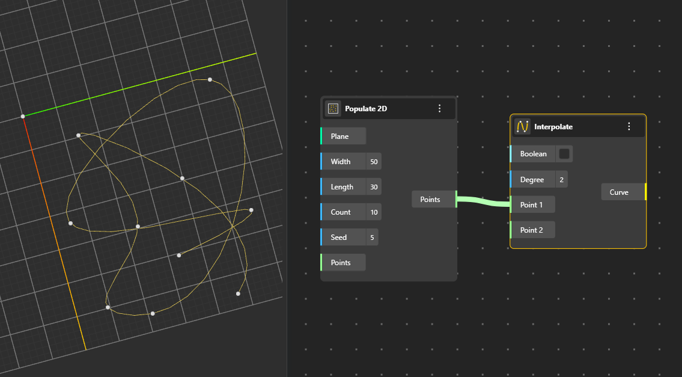Click the Interpolate node title bar
The height and width of the screenshot is (377, 682).
[577, 126]
